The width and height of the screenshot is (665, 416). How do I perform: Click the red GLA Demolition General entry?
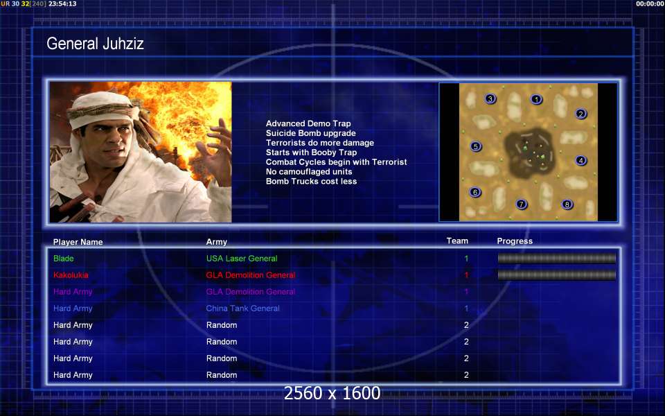coord(251,275)
